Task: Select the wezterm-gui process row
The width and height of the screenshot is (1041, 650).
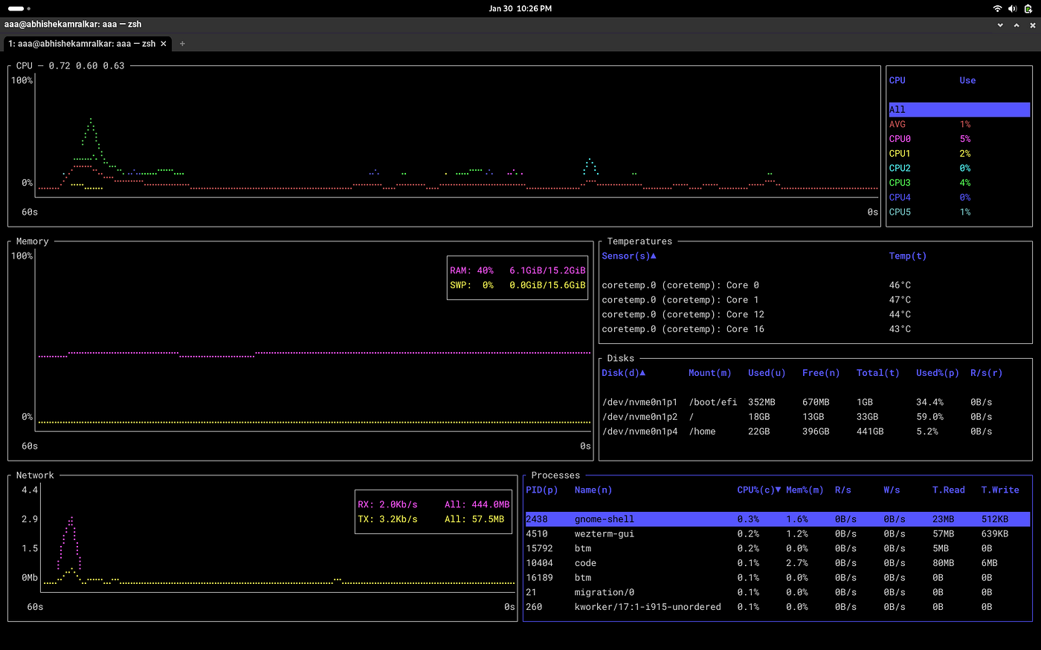Action: coord(778,534)
